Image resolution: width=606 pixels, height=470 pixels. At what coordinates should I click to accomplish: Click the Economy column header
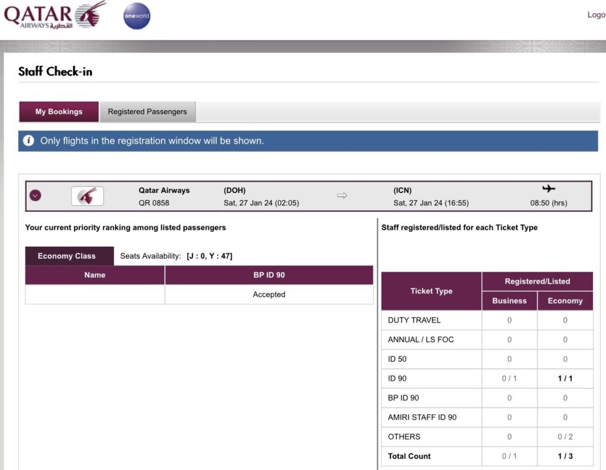click(x=565, y=301)
